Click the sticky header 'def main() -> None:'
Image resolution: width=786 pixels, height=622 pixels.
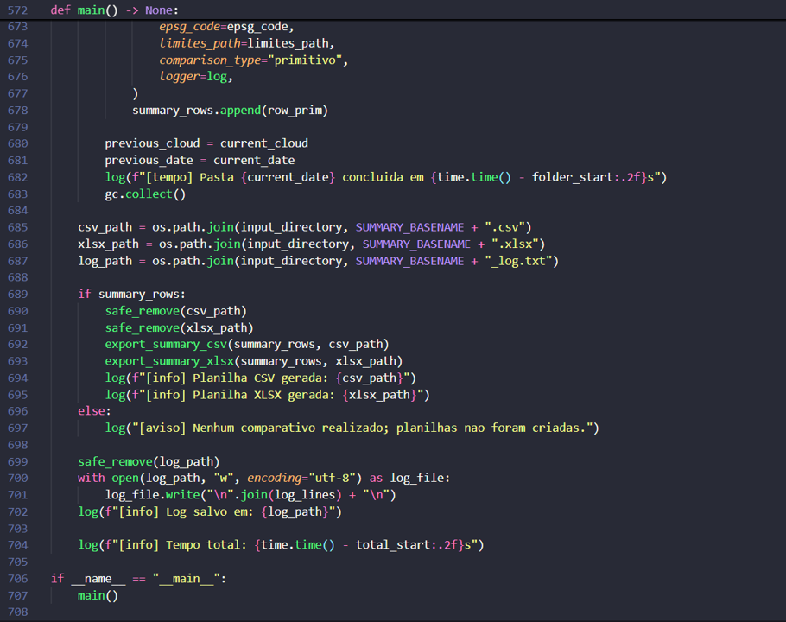(114, 10)
